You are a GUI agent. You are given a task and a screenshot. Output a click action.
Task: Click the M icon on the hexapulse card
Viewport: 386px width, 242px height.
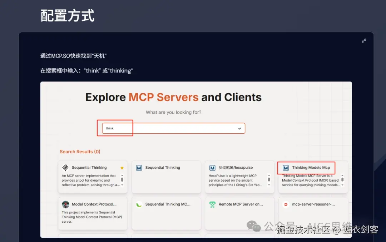(212, 168)
